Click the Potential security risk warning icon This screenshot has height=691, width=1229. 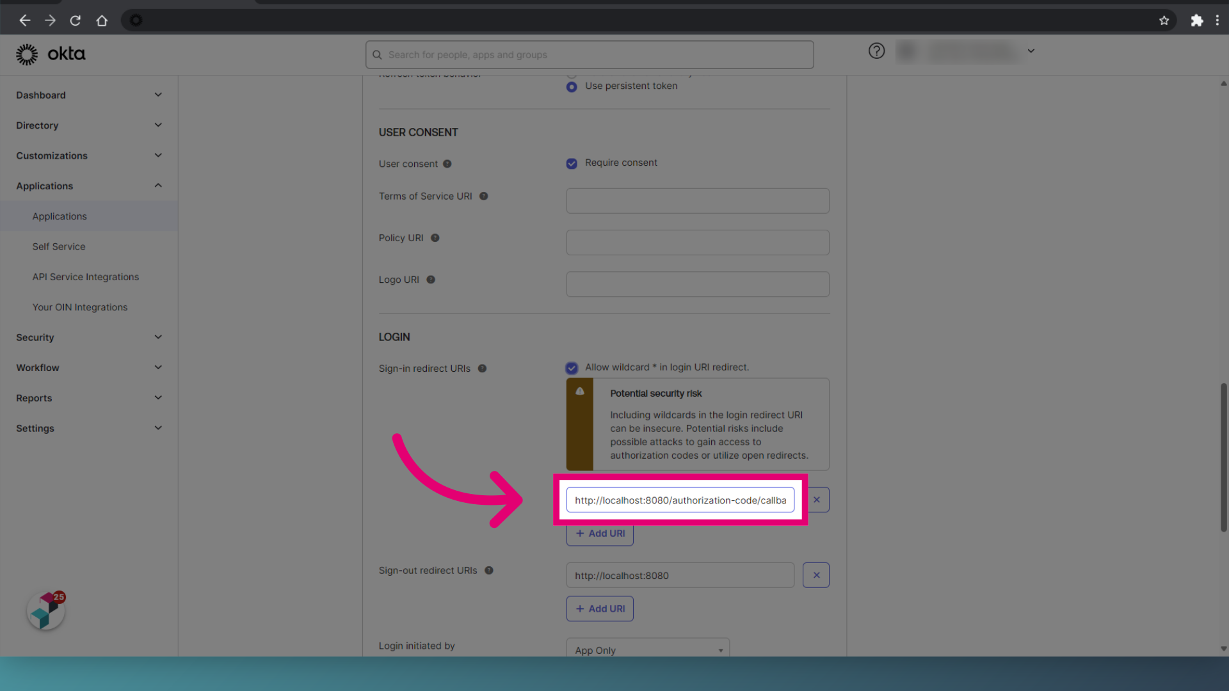[x=579, y=392]
